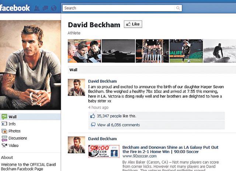Click avatar on the LA Galaxy post

pos(76,145)
